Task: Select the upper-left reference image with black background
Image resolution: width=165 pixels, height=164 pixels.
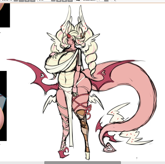Action: (x=5, y=15)
